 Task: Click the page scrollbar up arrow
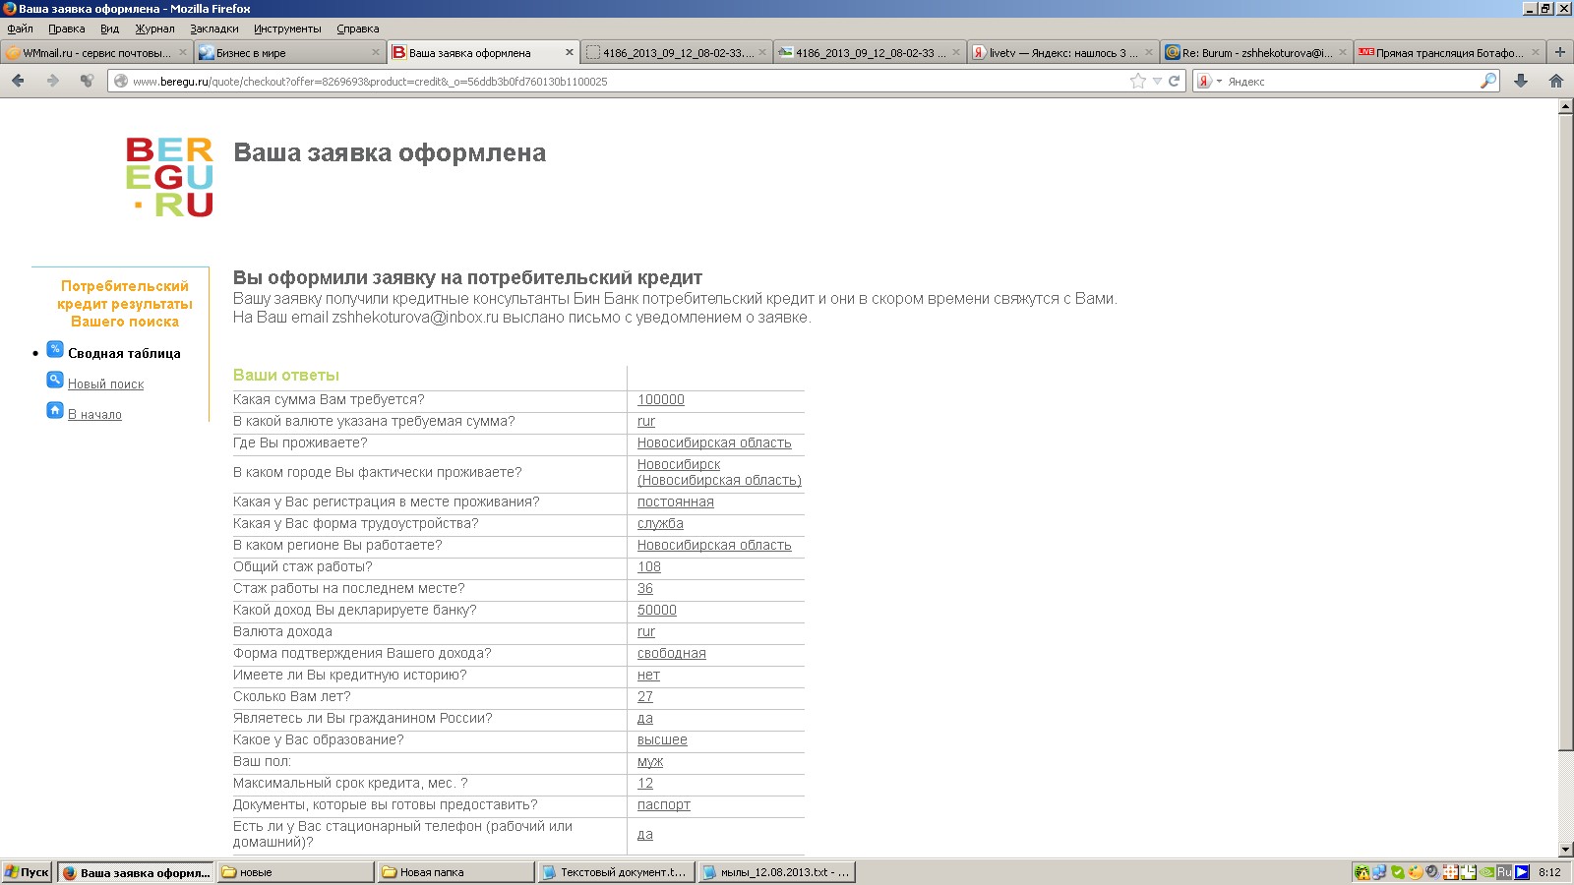tap(1565, 106)
